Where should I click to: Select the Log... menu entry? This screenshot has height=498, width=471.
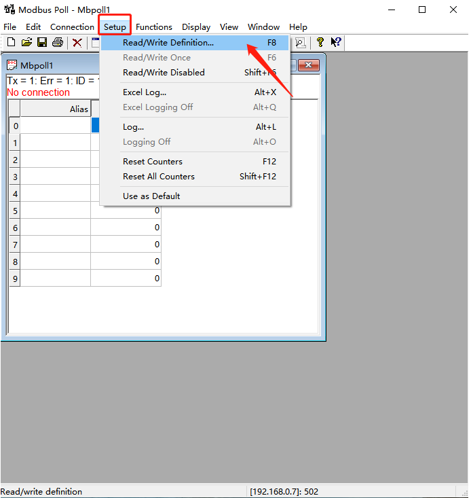click(134, 127)
